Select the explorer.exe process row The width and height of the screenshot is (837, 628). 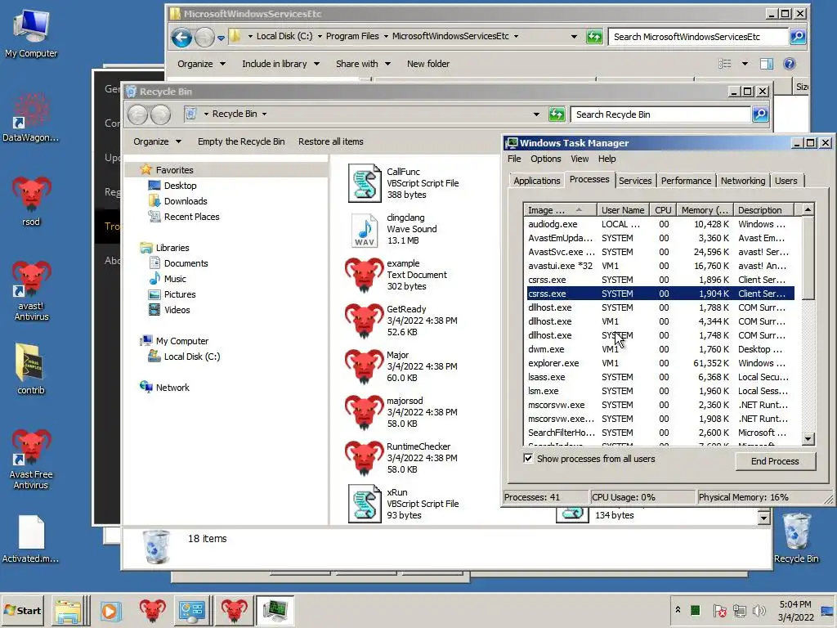tap(660, 363)
